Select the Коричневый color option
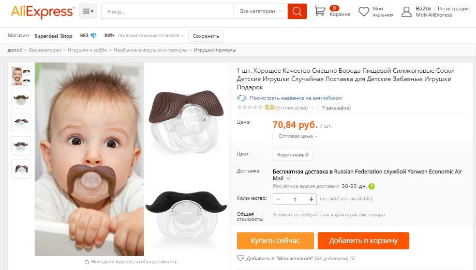The width and height of the screenshot is (476, 270). pyautogui.click(x=292, y=154)
